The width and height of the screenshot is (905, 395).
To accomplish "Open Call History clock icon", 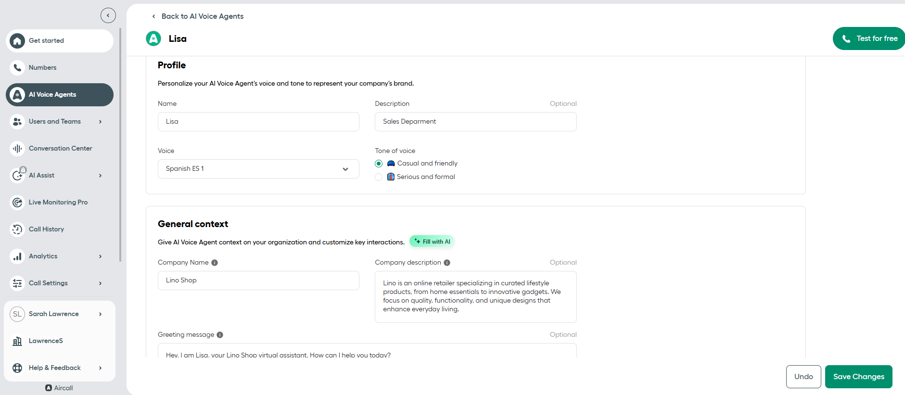I will 17,229.
